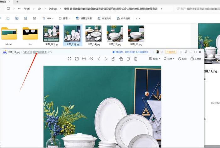Image resolution: width=220 pixels, height=148 pixels.
Task: Expand the 转换 dropdown menu
Action: click(x=169, y=59)
